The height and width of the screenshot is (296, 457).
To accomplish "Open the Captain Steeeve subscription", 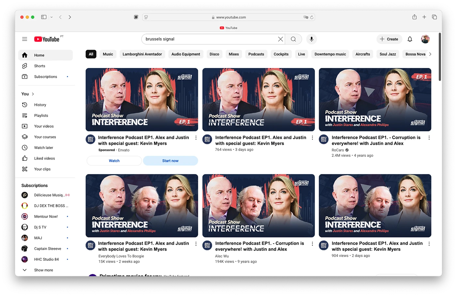I will [x=46, y=249].
